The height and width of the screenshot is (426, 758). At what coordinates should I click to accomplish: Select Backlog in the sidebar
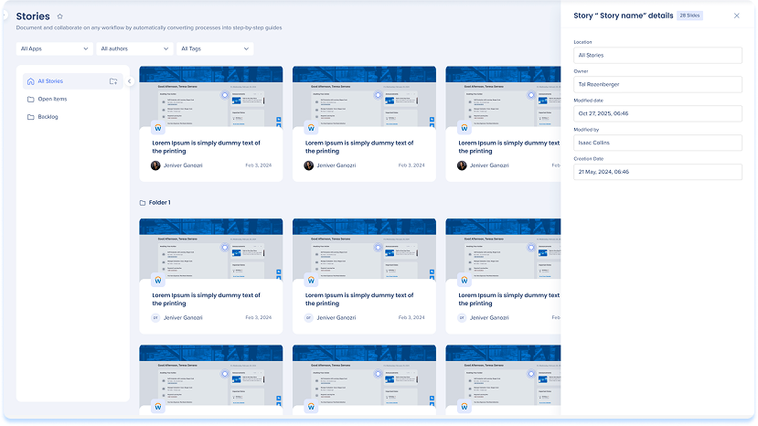click(48, 117)
